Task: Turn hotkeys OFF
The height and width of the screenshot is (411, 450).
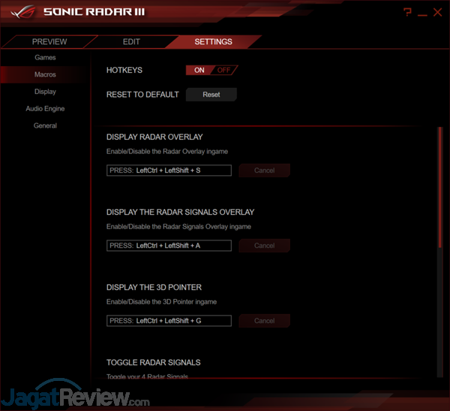Action: click(x=223, y=70)
